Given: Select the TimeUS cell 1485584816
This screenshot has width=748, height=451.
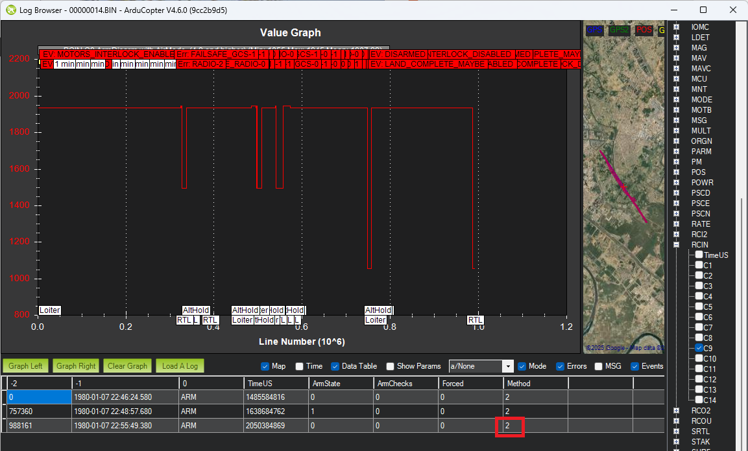Looking at the screenshot, I should (276, 397).
